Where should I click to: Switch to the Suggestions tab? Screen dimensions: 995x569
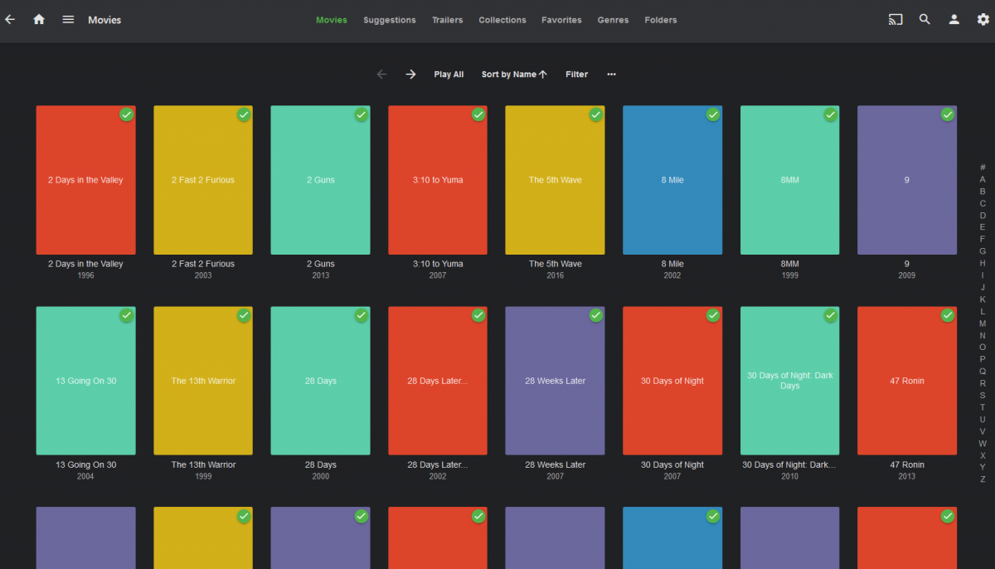390,20
